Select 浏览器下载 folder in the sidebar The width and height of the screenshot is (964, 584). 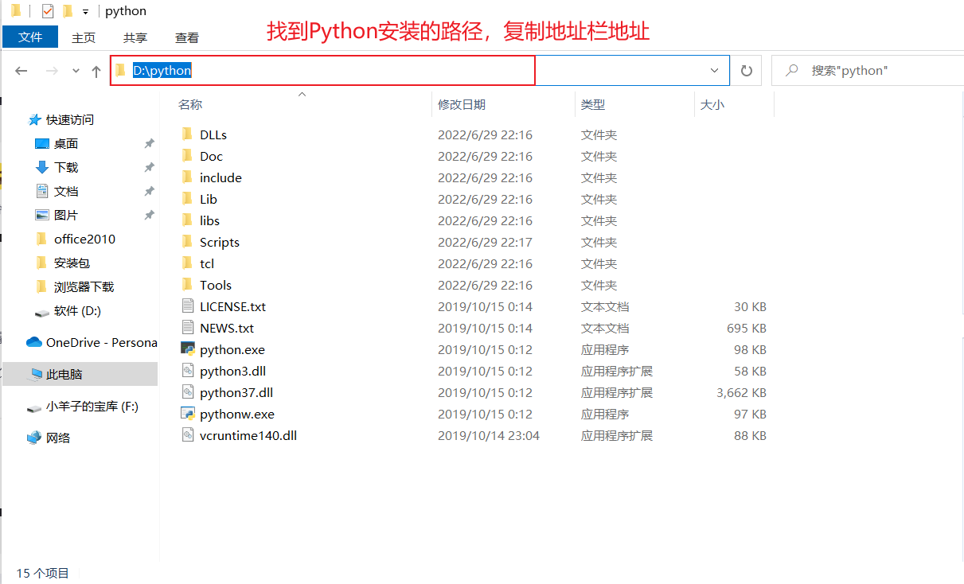[x=84, y=286]
